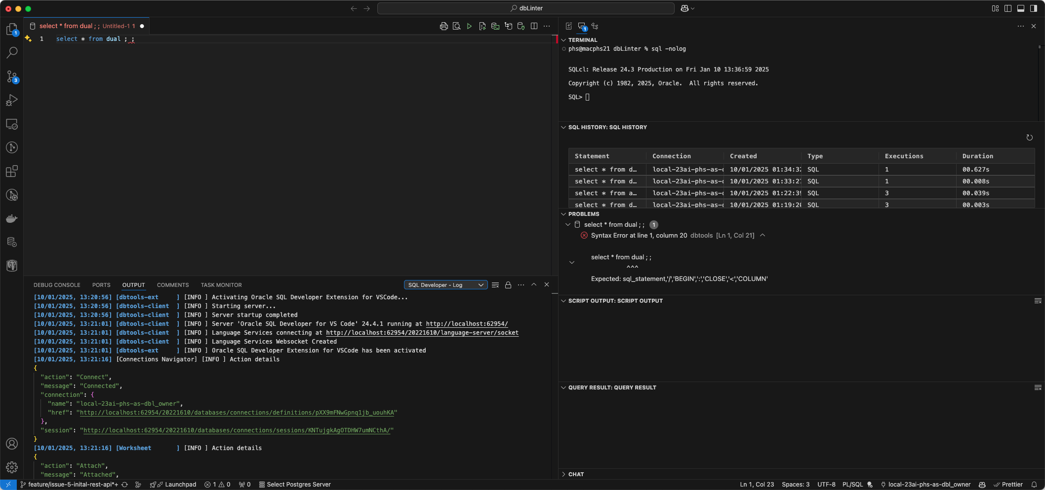This screenshot has width=1045, height=490.
Task: Open the Accounts icon in the activity bar
Action: click(x=12, y=444)
